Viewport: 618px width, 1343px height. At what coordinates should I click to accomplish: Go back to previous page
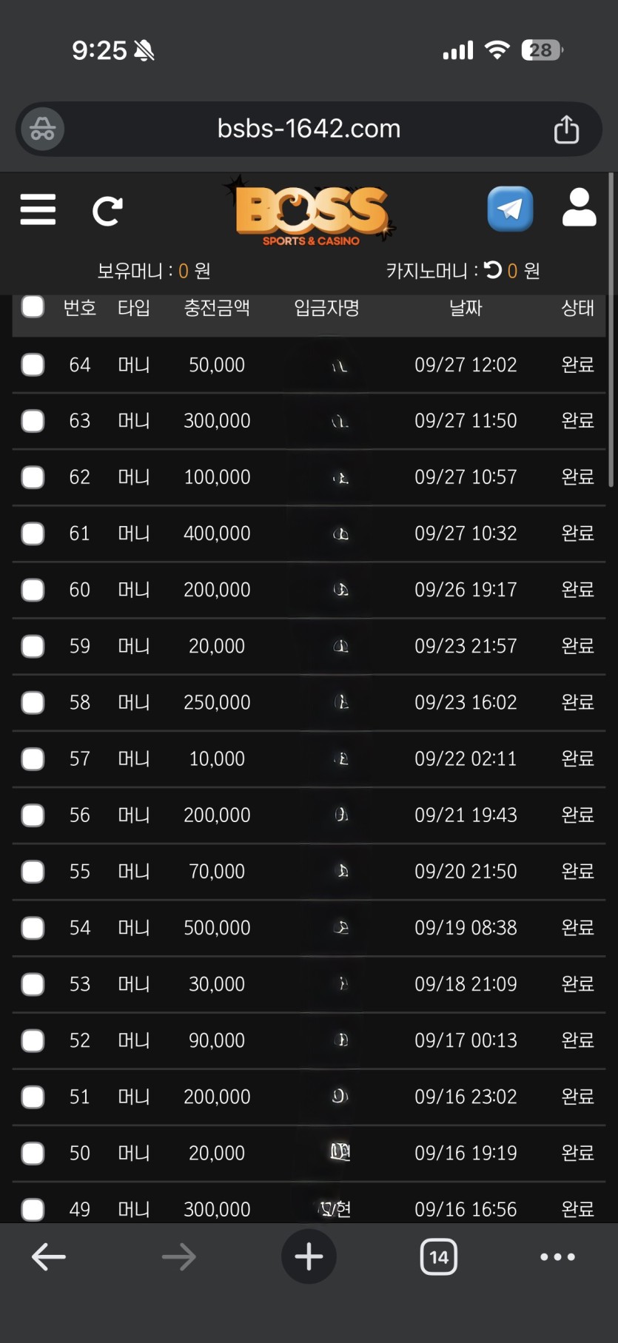tap(49, 1256)
